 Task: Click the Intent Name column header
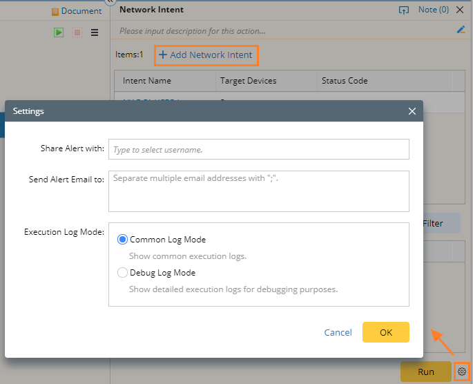[165, 81]
